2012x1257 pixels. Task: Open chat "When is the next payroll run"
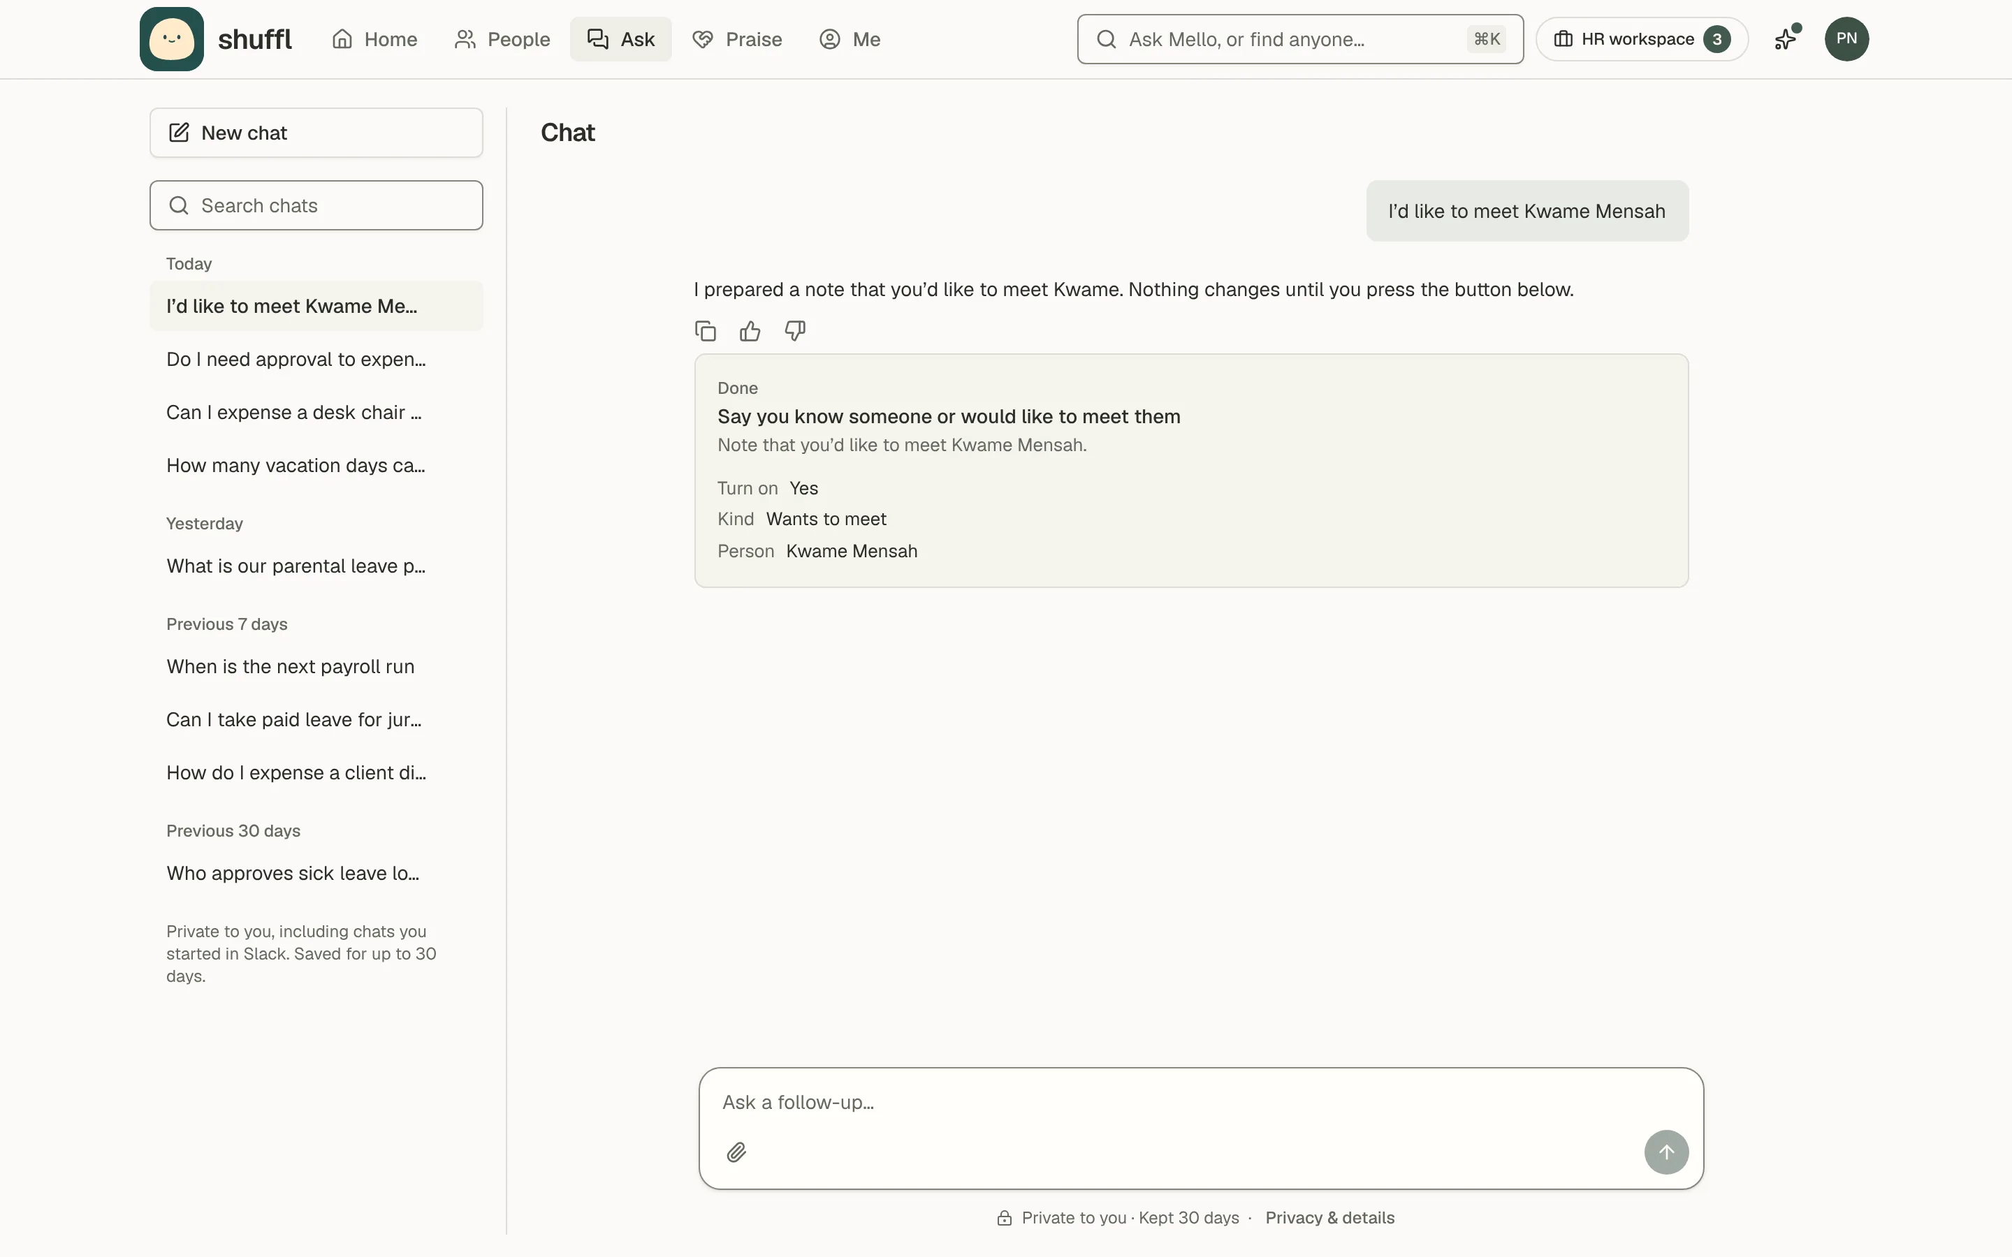click(316, 667)
